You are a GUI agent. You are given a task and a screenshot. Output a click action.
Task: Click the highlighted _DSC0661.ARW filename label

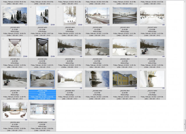coord(42,91)
